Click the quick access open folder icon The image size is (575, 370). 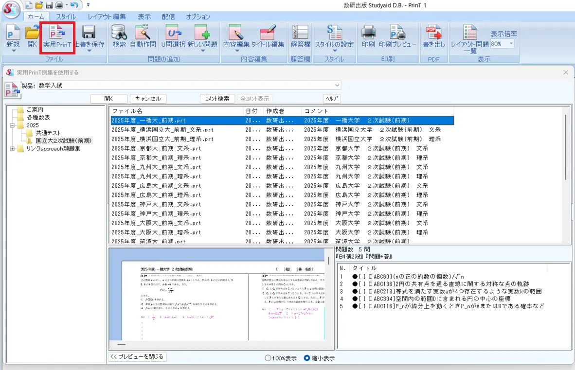[x=39, y=5]
